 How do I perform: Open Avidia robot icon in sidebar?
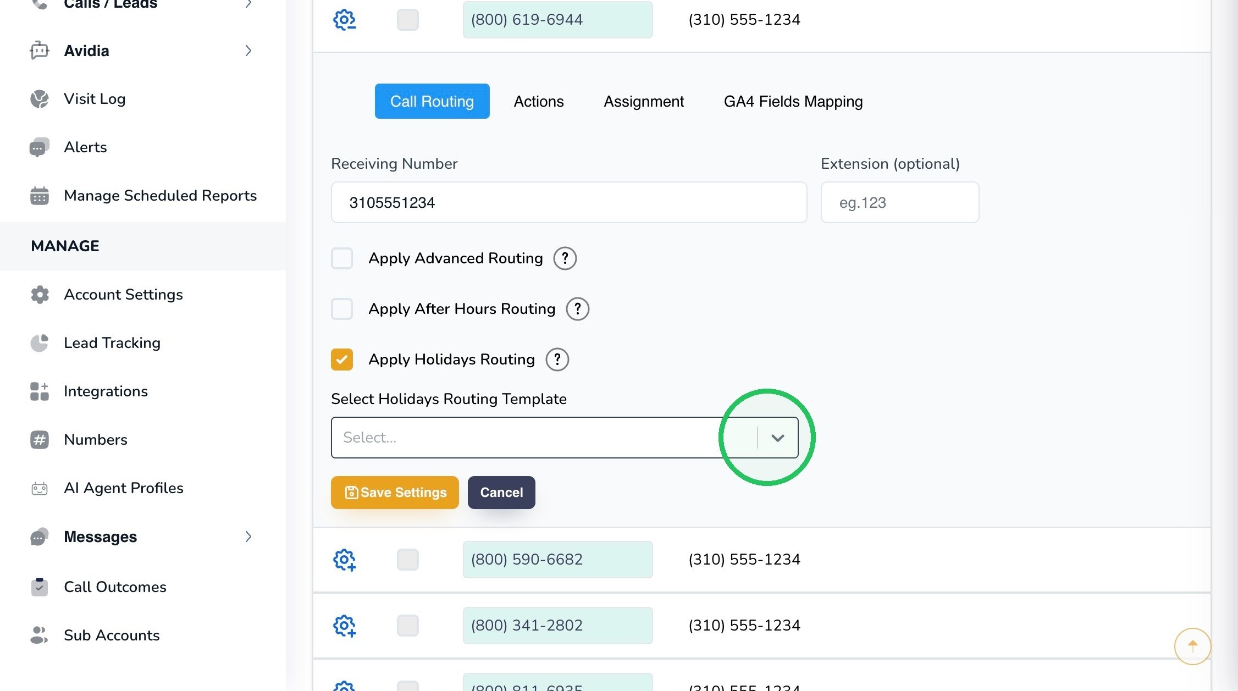click(40, 51)
